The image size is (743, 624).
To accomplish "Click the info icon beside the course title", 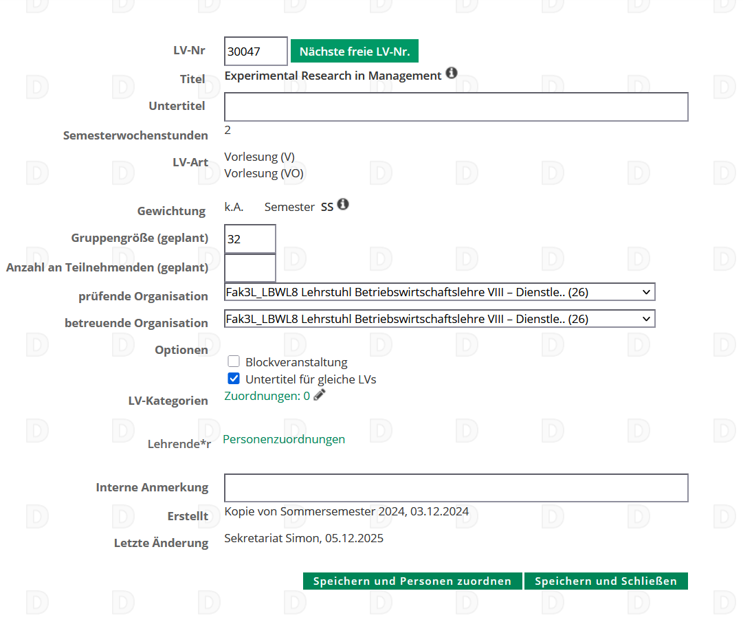I will coord(452,73).
